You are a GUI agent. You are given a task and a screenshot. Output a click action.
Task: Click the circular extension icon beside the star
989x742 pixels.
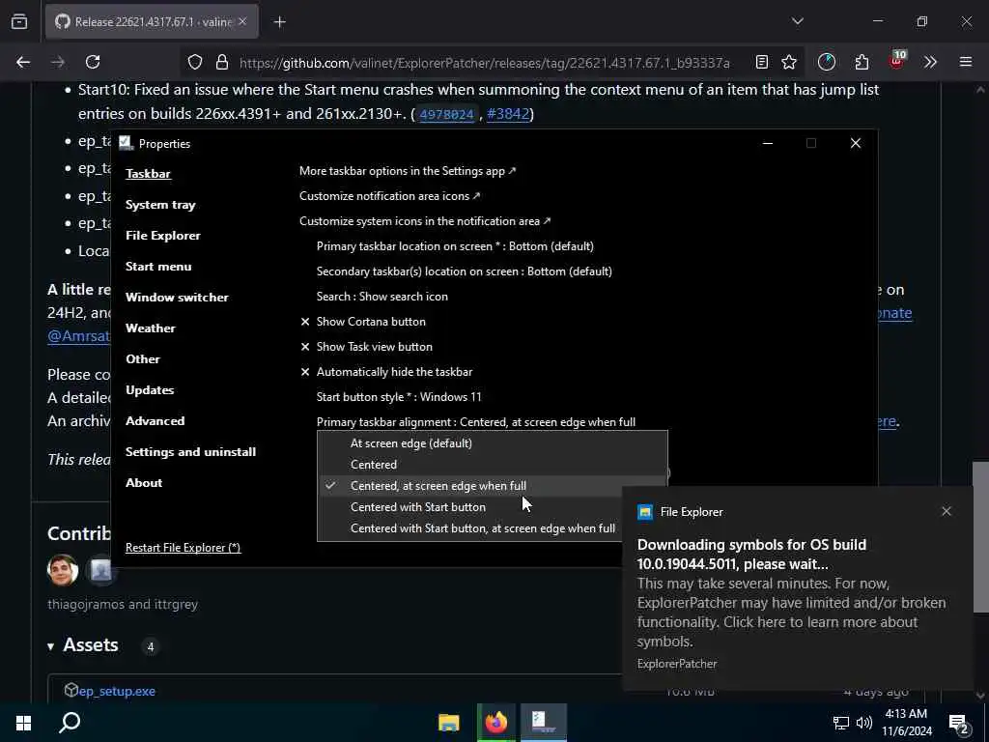pyautogui.click(x=827, y=62)
